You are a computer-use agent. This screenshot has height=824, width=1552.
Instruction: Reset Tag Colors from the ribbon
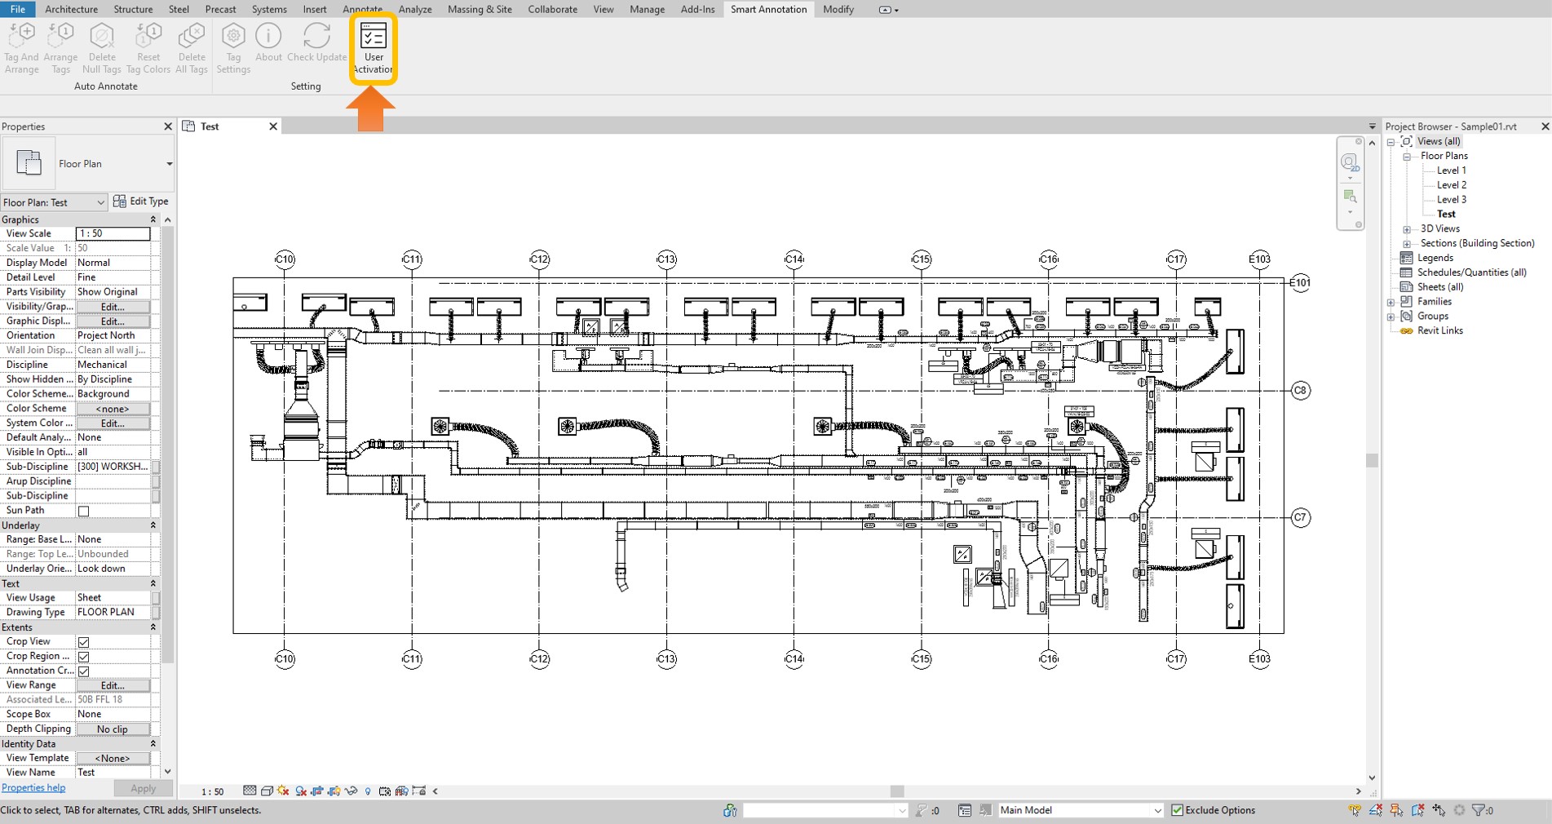(x=148, y=48)
